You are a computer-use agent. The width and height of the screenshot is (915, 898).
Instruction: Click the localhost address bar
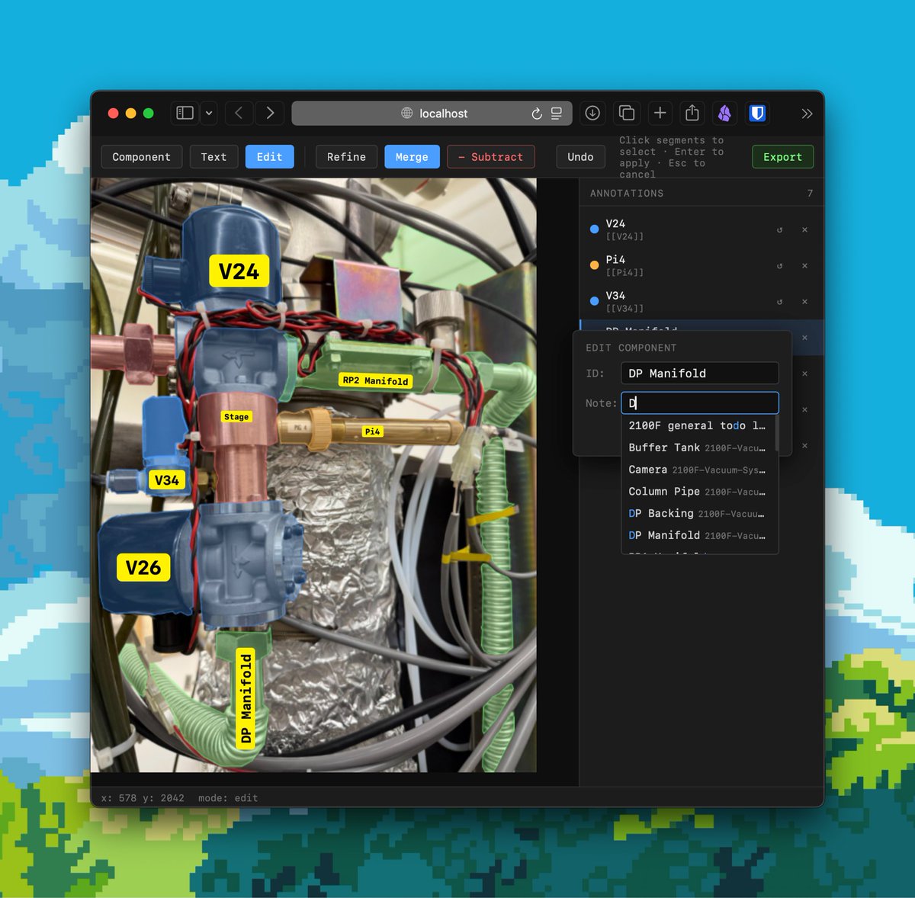pyautogui.click(x=432, y=113)
